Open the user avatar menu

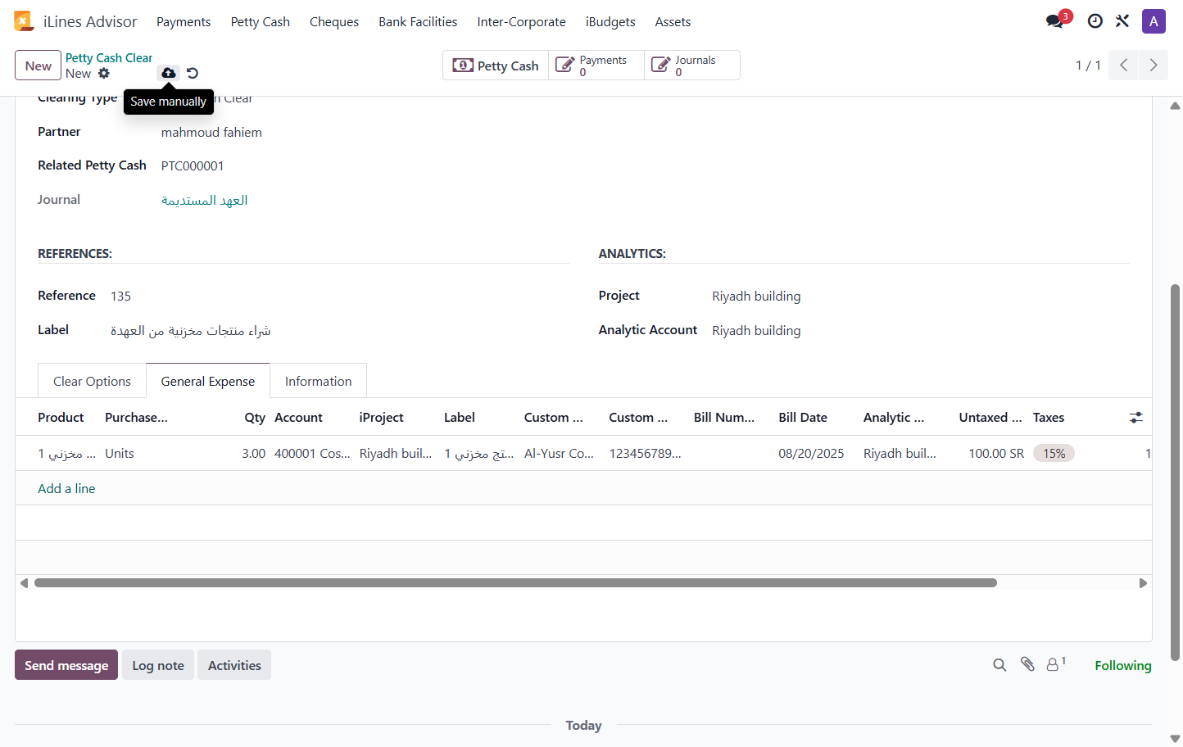(x=1154, y=21)
